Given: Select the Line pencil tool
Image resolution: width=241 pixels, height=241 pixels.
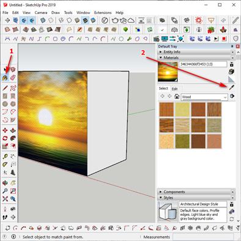Looking at the screenshot, I should point(5,88).
